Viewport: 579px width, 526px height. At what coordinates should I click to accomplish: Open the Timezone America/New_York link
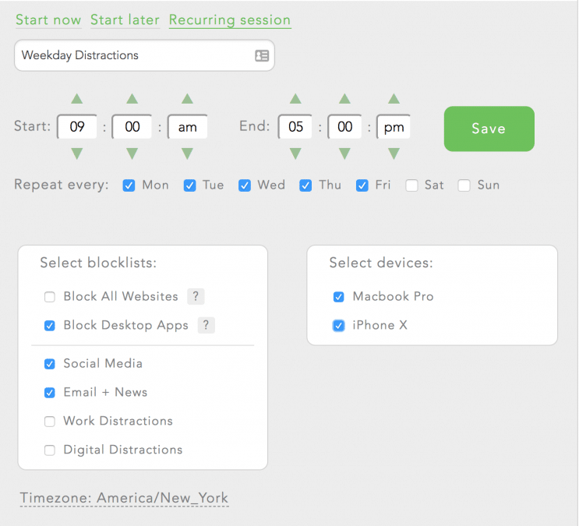pyautogui.click(x=125, y=498)
